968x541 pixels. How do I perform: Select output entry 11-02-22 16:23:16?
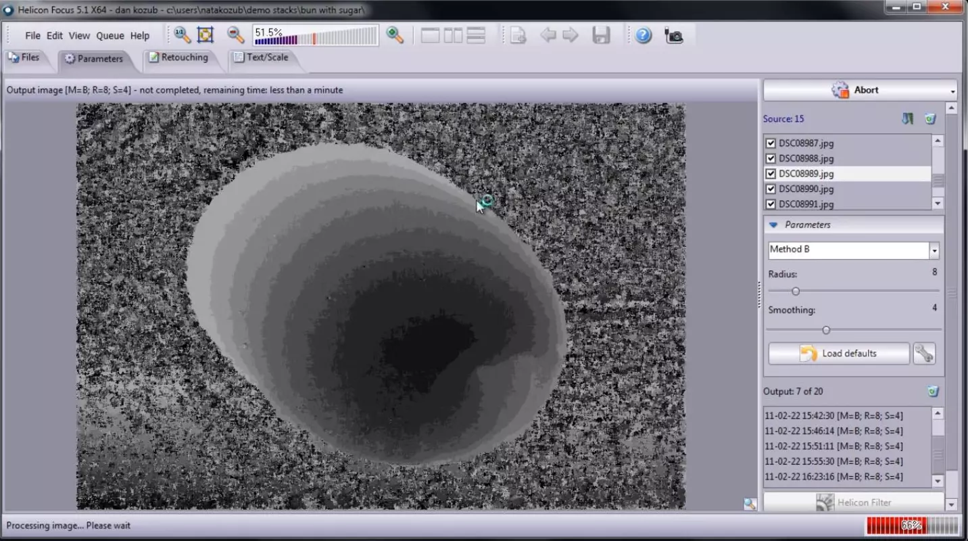tap(833, 477)
